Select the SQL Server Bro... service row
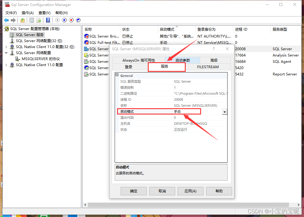 [x=192, y=36]
